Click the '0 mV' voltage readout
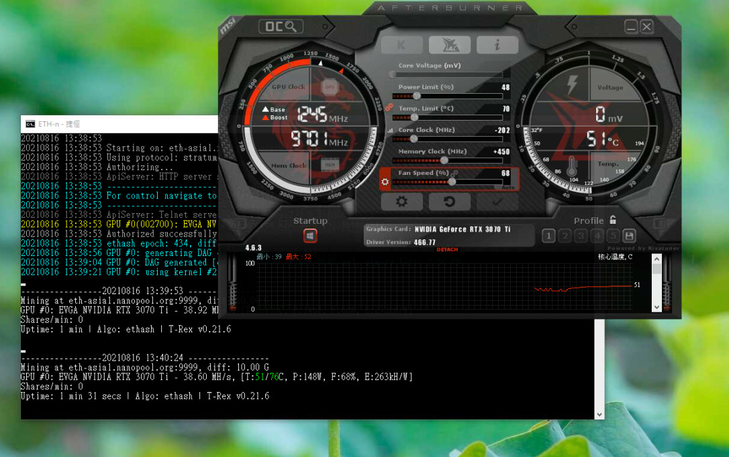This screenshot has width=729, height=457. pyautogui.click(x=609, y=114)
